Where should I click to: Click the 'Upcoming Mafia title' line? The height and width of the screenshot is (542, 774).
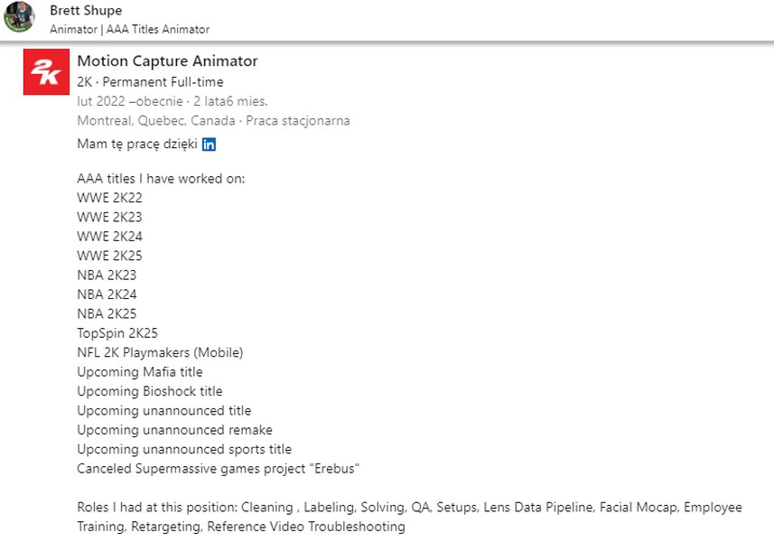tap(140, 371)
